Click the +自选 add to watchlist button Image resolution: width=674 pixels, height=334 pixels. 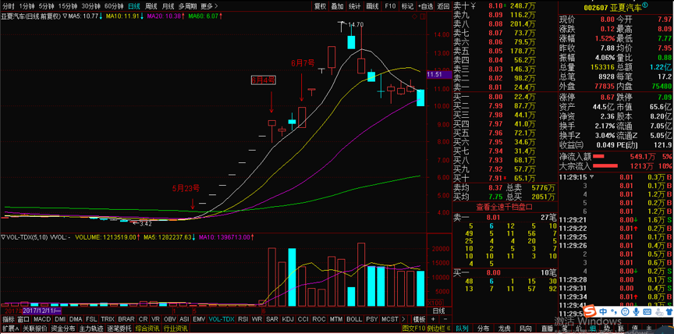pos(425,5)
